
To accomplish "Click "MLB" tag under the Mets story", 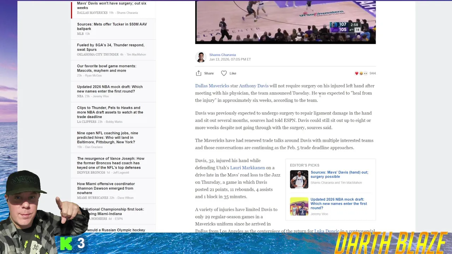I will tap(80, 34).
